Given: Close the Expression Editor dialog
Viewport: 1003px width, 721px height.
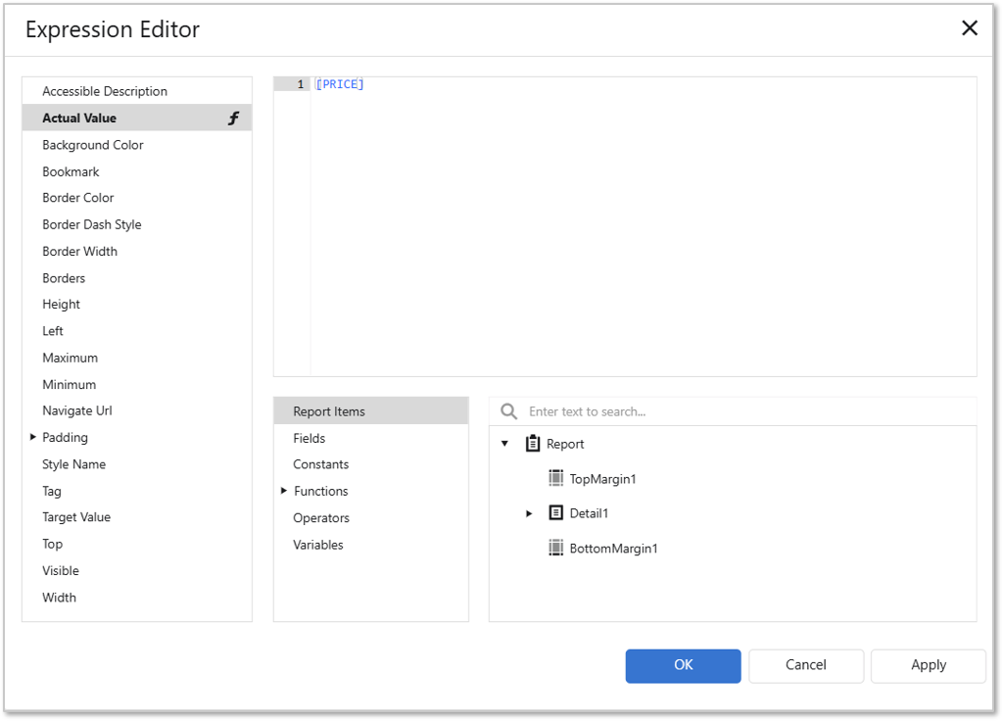Looking at the screenshot, I should click(x=970, y=28).
